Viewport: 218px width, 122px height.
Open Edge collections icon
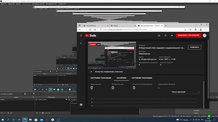tap(196, 29)
